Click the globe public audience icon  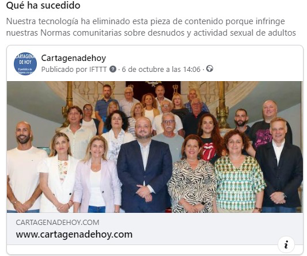[x=210, y=69]
